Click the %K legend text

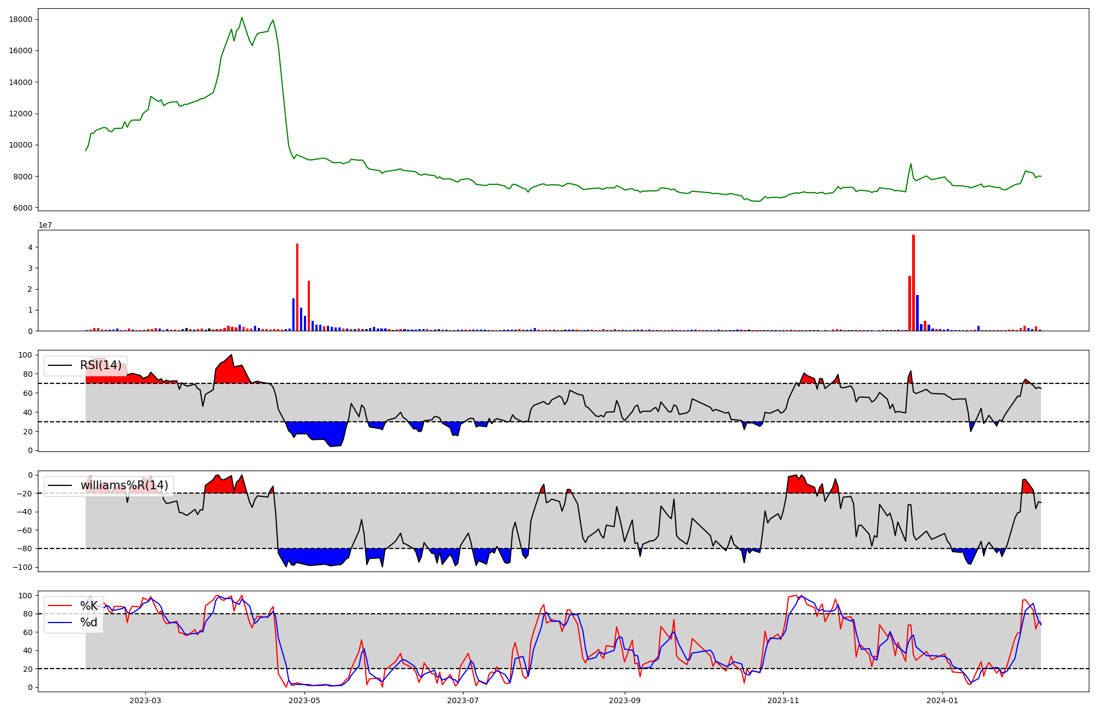pyautogui.click(x=89, y=606)
